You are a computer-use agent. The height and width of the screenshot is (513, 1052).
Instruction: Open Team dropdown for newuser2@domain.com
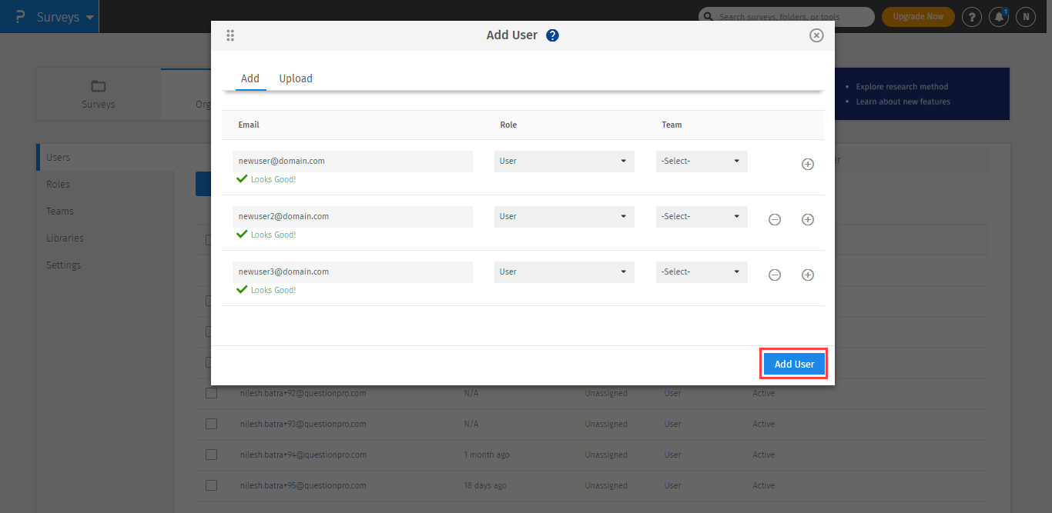tap(702, 217)
